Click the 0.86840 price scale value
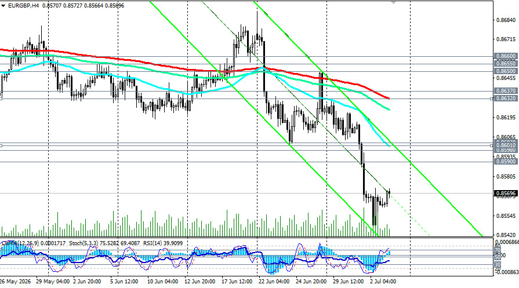 (506, 20)
